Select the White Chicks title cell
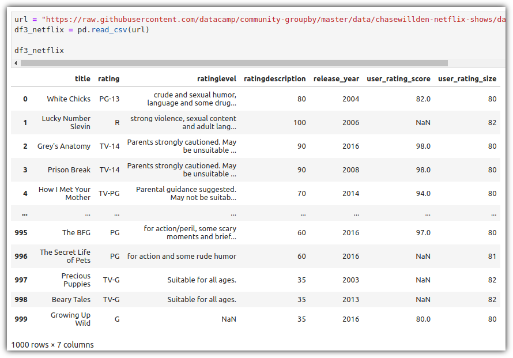 click(x=69, y=99)
